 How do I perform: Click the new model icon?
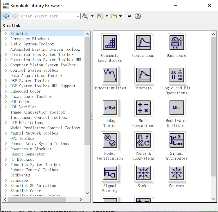tap(100, 16)
